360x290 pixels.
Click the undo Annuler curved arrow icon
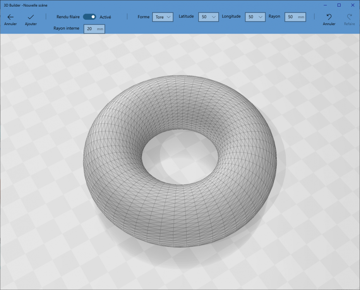[x=329, y=17]
